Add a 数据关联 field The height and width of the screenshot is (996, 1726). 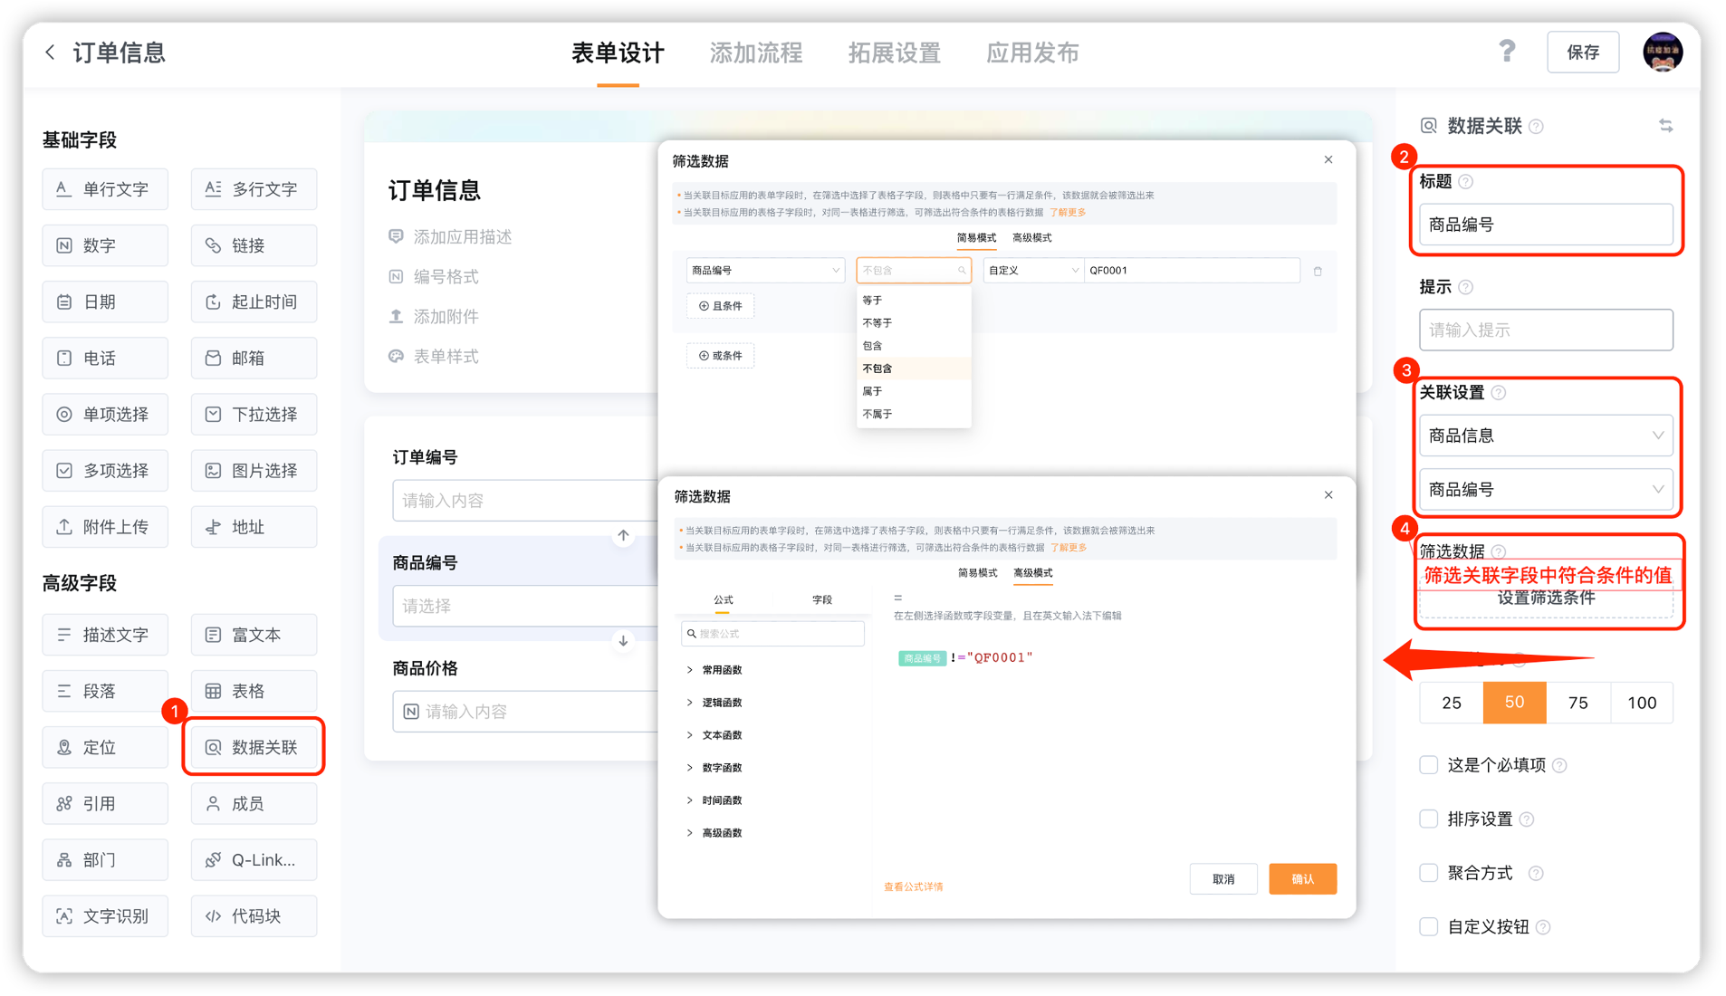click(254, 747)
